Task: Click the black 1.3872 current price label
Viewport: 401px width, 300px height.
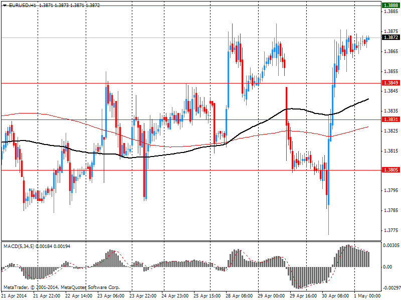Action: click(390, 37)
